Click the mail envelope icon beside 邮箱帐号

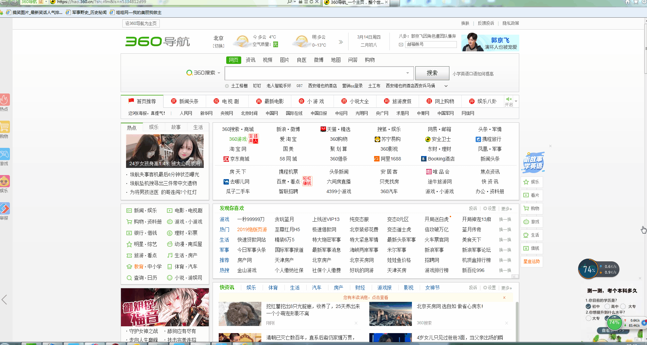click(401, 45)
